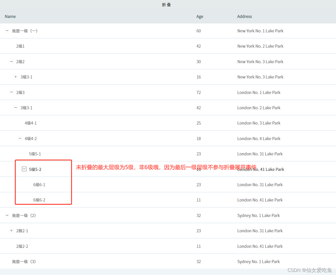Viewport: 336px width, 275px height.
Task: Click the 5级5-2 name text
Action: click(35, 169)
